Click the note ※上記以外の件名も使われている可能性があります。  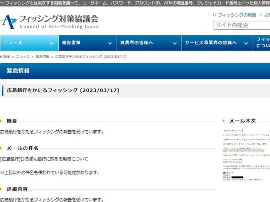click(50, 172)
